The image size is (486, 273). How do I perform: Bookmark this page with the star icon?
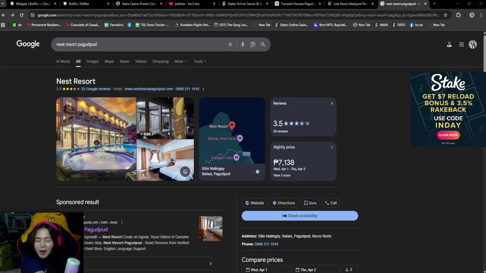445,15
